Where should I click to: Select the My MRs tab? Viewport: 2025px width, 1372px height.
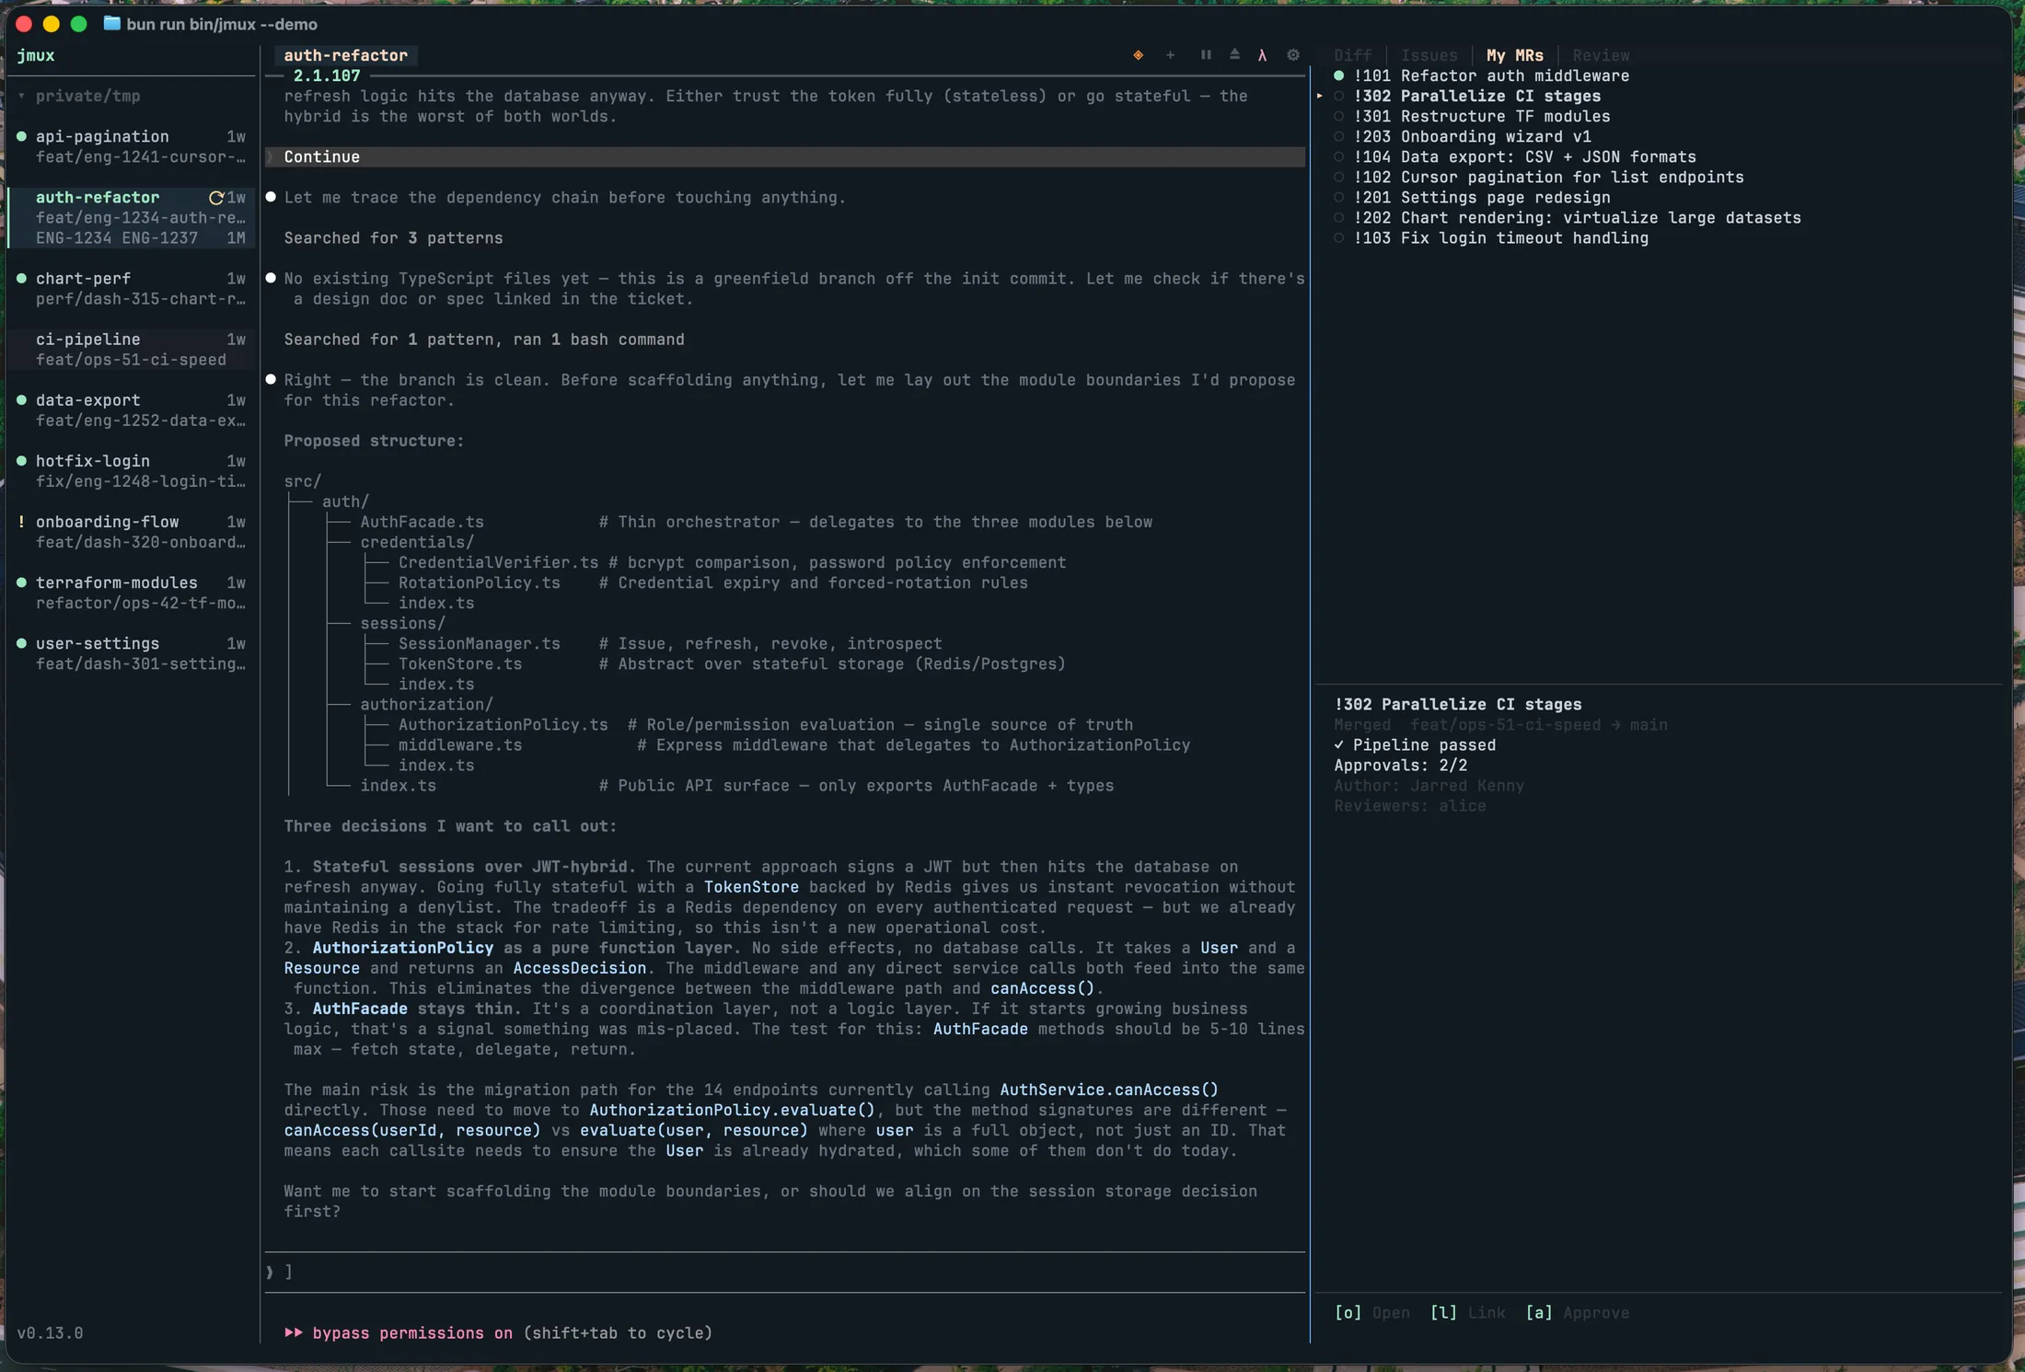click(x=1515, y=55)
